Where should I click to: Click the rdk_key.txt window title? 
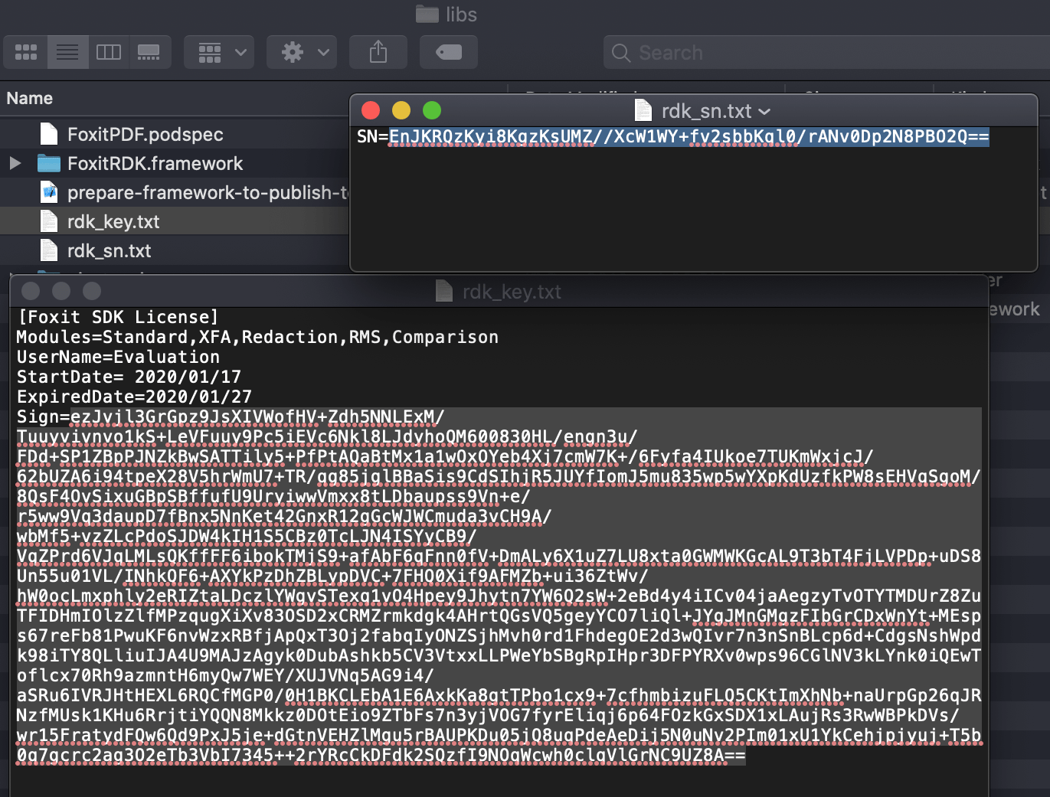tap(512, 292)
